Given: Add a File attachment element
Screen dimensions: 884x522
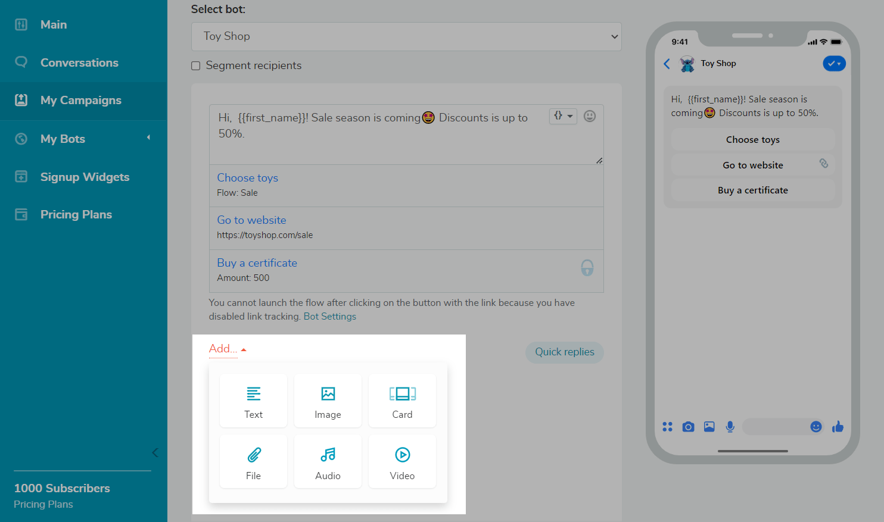Looking at the screenshot, I should click(x=253, y=462).
